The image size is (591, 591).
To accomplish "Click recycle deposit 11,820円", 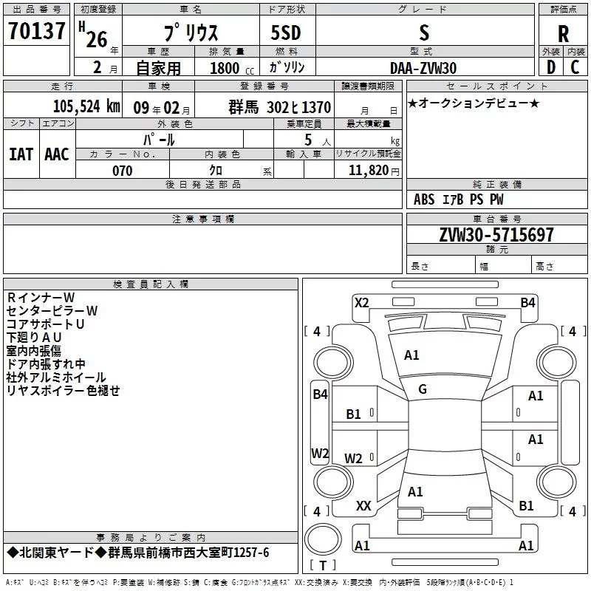I will [x=374, y=171].
